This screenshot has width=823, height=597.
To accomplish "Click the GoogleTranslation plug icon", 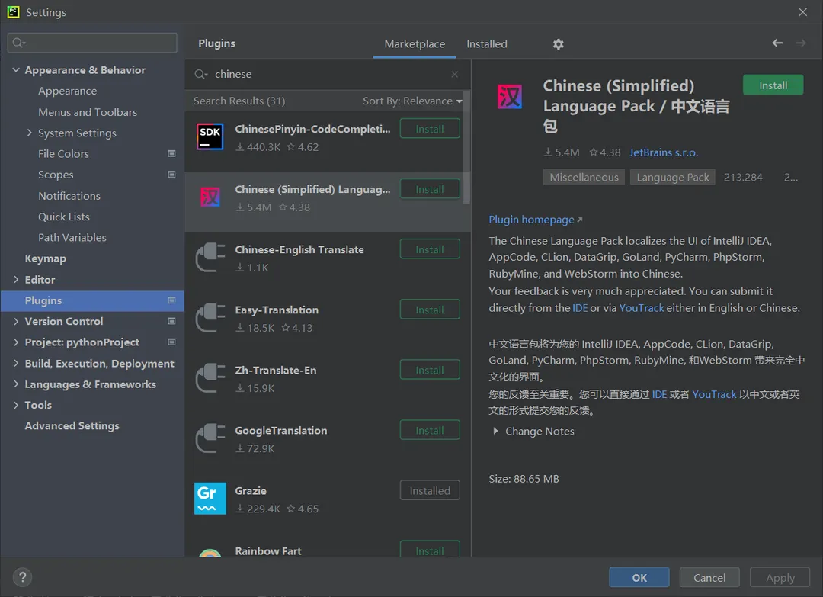I will click(x=210, y=438).
